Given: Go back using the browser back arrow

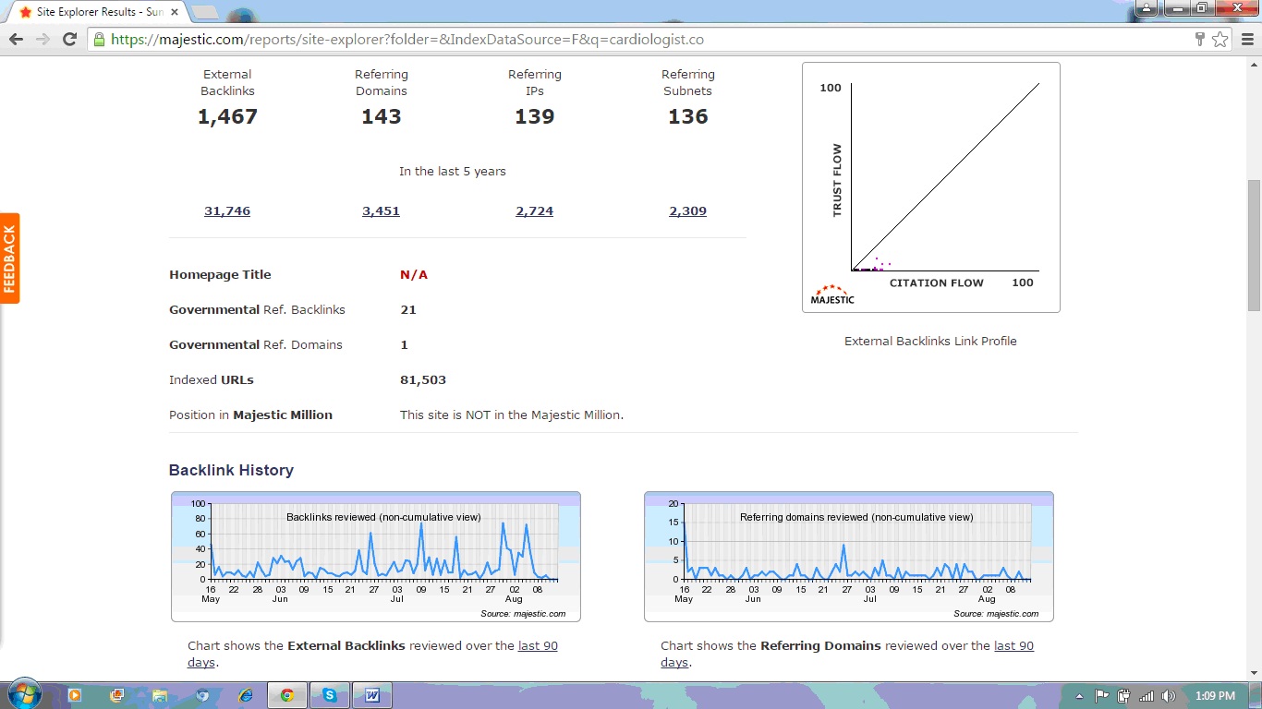Looking at the screenshot, I should [16, 39].
